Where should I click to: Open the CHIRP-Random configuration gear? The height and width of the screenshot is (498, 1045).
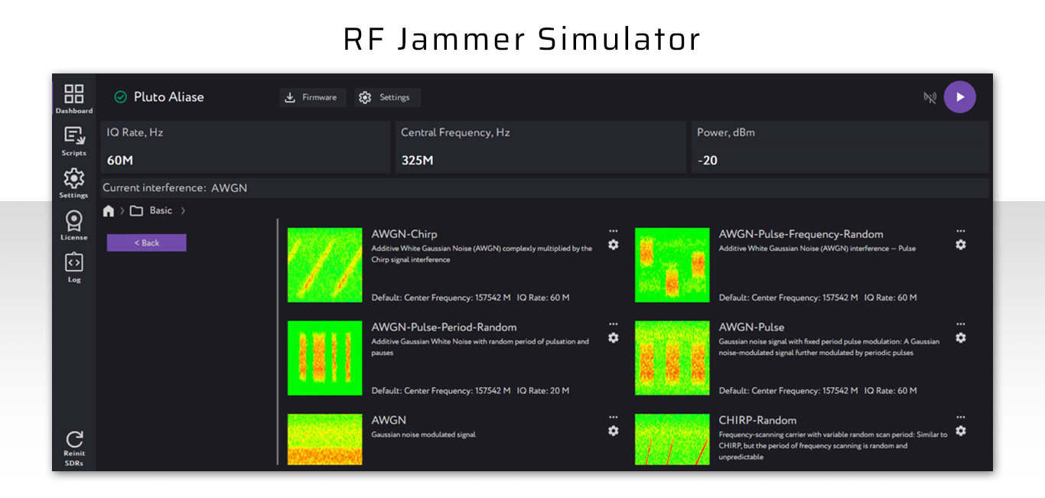click(960, 431)
